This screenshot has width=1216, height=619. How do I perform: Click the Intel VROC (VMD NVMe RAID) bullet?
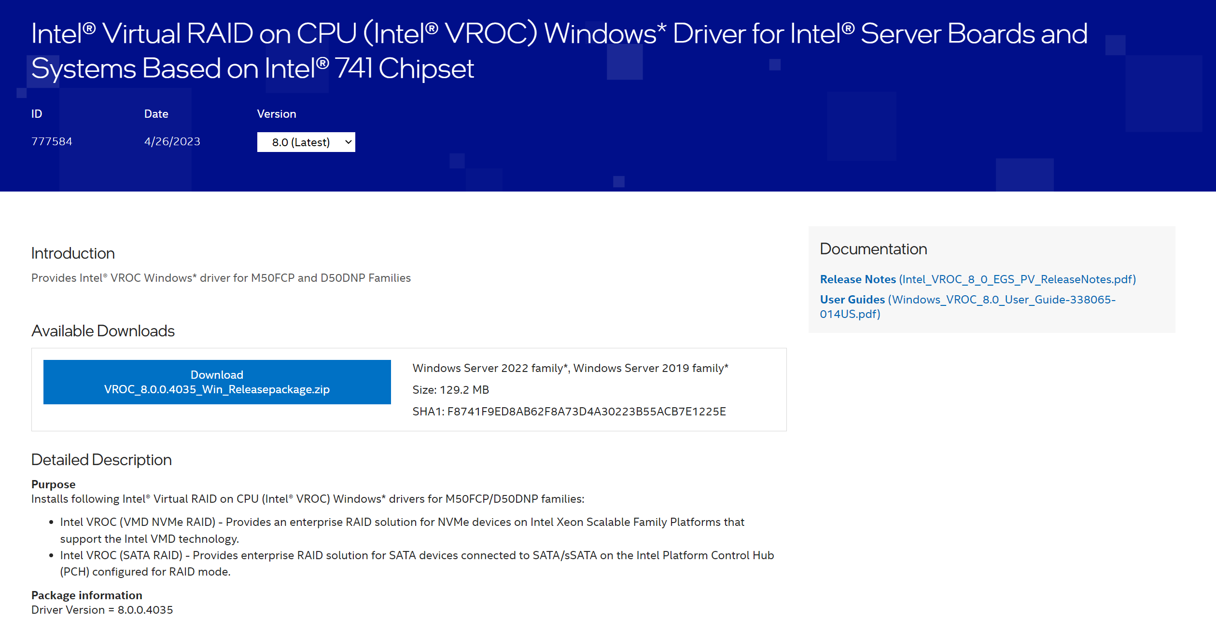tap(402, 530)
